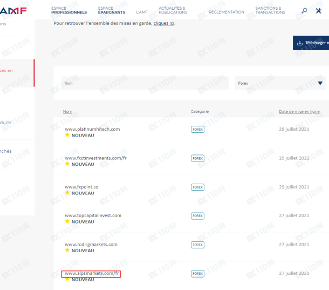Click the date for www.platinumhitech.com
The image size is (329, 290).
click(294, 129)
